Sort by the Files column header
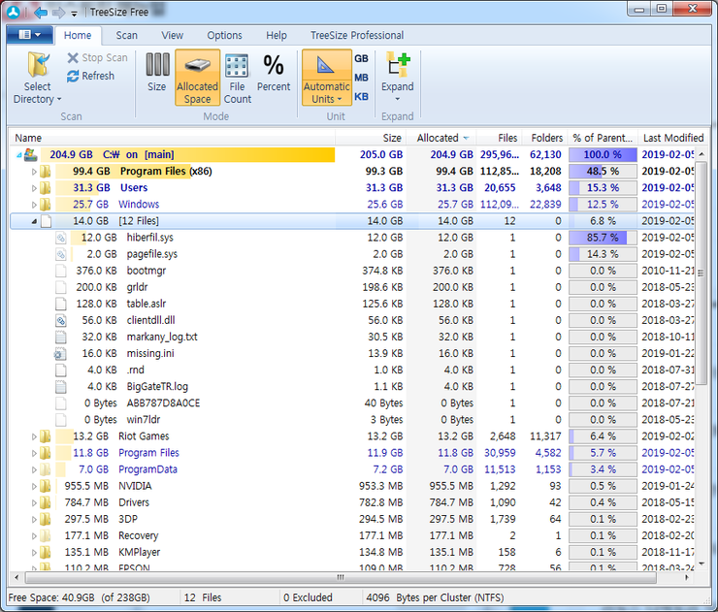 (x=499, y=138)
